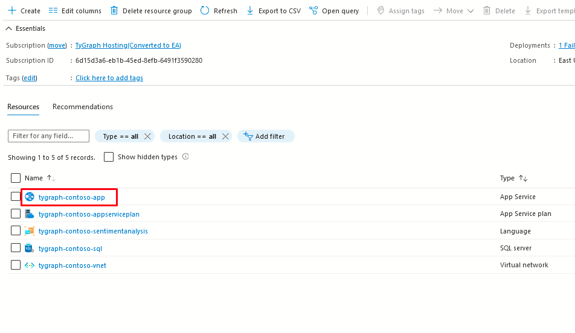
Task: Click the Tags edit link
Action: point(30,78)
